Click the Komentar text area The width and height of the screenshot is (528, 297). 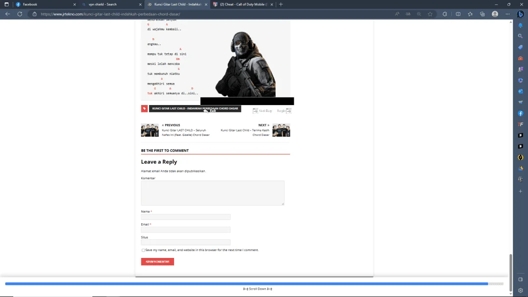pyautogui.click(x=213, y=193)
